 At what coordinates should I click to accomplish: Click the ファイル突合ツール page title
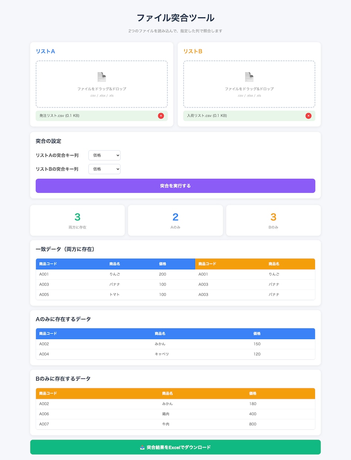point(175,18)
